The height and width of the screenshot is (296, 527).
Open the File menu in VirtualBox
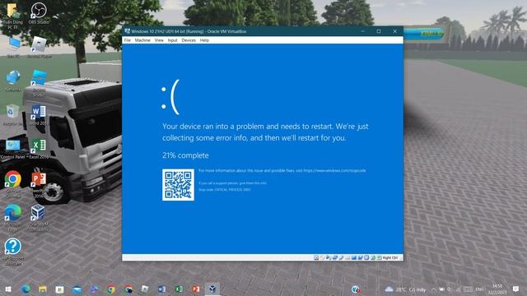128,40
